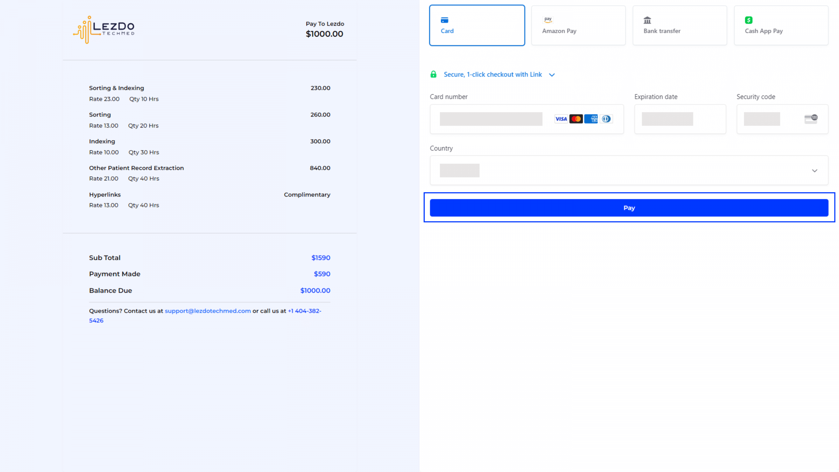Image resolution: width=839 pixels, height=472 pixels.
Task: Focus the Security code field
Action: 782,119
